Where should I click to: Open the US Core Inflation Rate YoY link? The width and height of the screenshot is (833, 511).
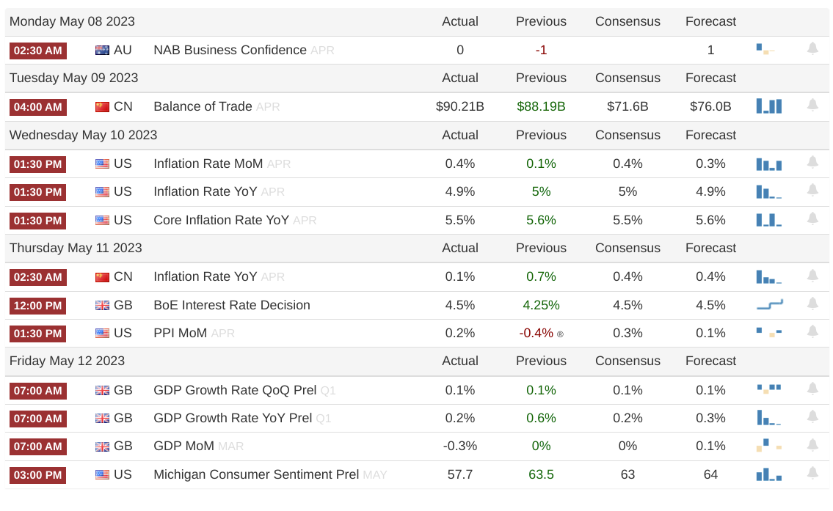(221, 220)
